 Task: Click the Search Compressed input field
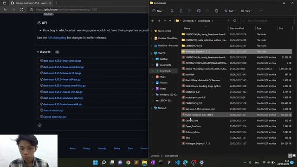pos(267,21)
